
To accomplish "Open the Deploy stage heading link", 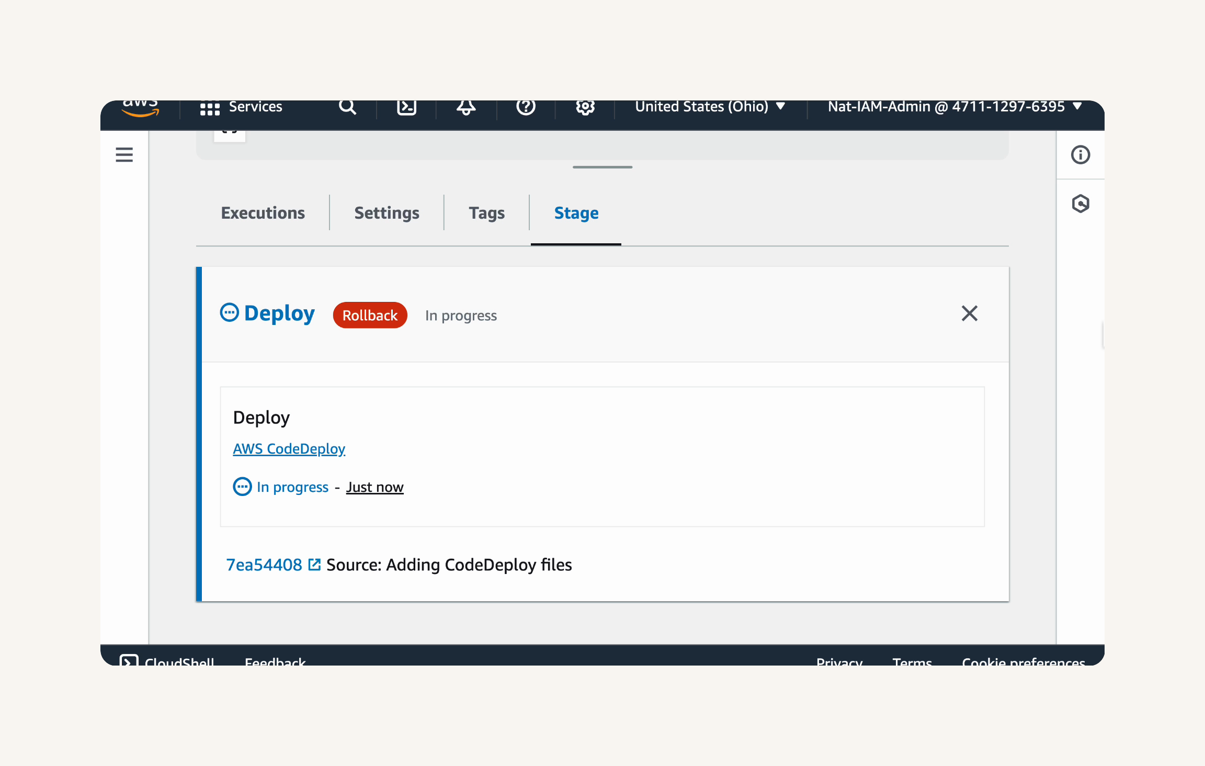I will pos(279,313).
